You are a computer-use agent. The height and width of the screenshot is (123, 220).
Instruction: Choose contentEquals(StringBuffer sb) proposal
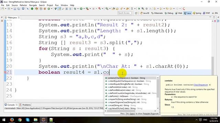tap(131, 84)
